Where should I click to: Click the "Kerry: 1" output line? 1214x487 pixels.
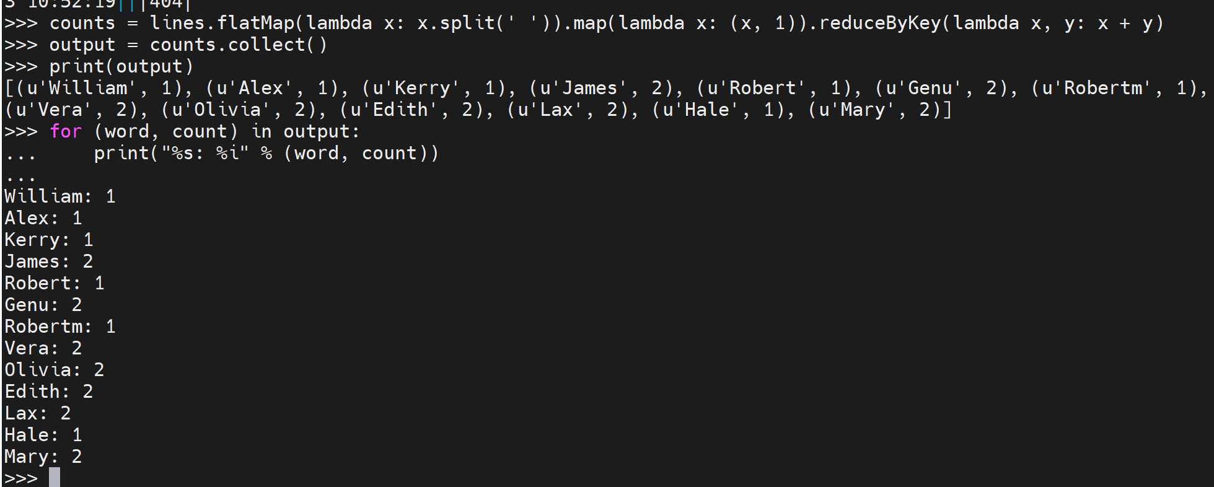(x=48, y=240)
